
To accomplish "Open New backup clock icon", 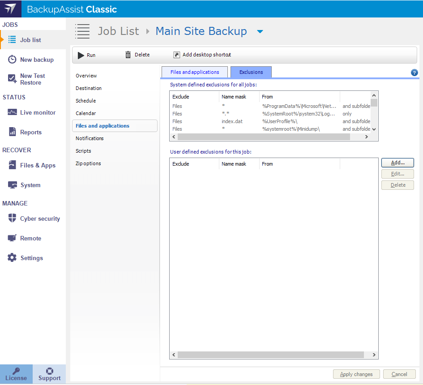I will (12, 60).
